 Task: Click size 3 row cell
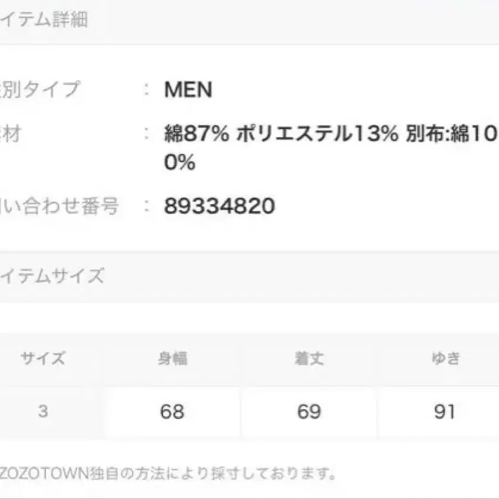click(x=43, y=412)
